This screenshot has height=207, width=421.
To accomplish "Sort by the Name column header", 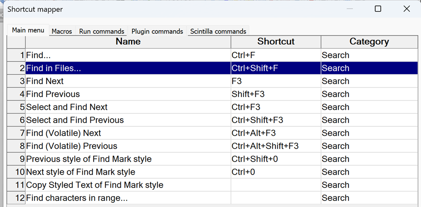I will [x=128, y=42].
